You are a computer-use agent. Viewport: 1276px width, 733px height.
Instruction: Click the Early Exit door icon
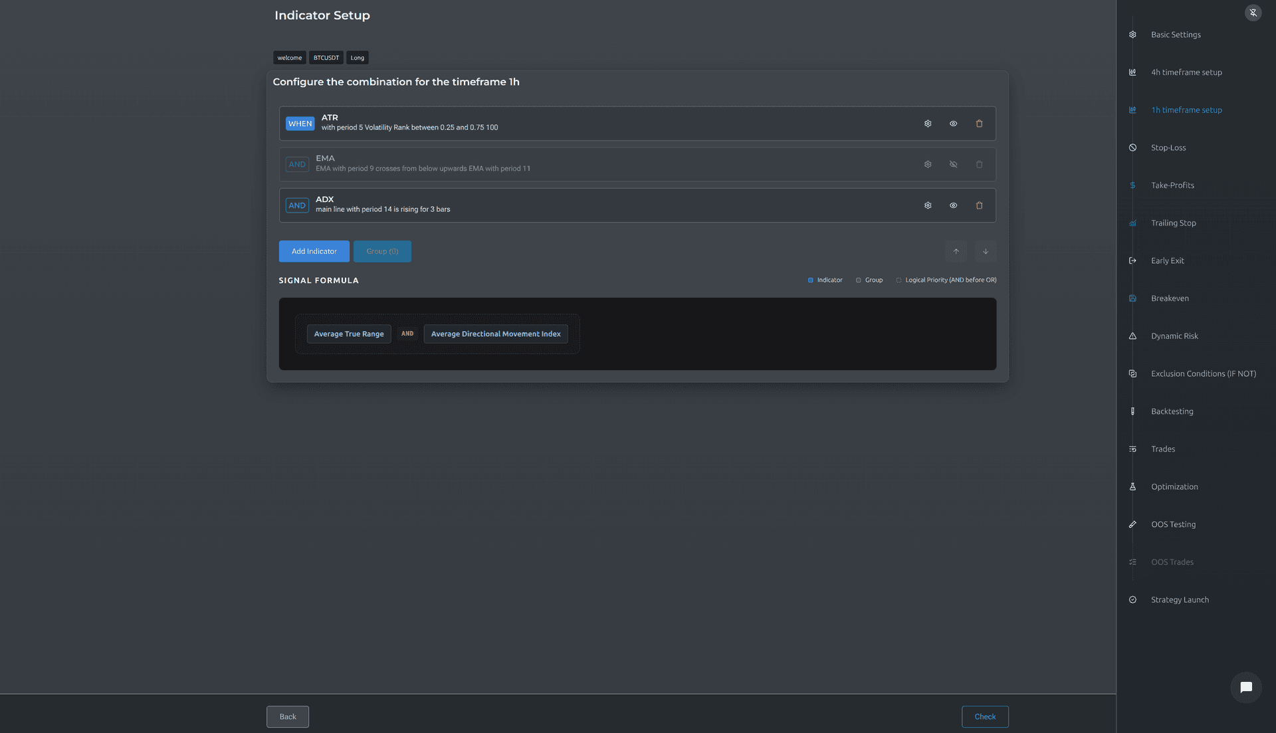(1132, 261)
